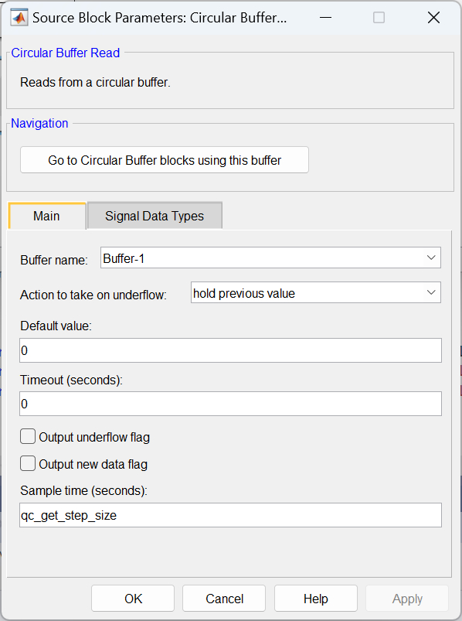Click inside the Default value field
Viewport: 462px width, 621px height.
pos(230,350)
